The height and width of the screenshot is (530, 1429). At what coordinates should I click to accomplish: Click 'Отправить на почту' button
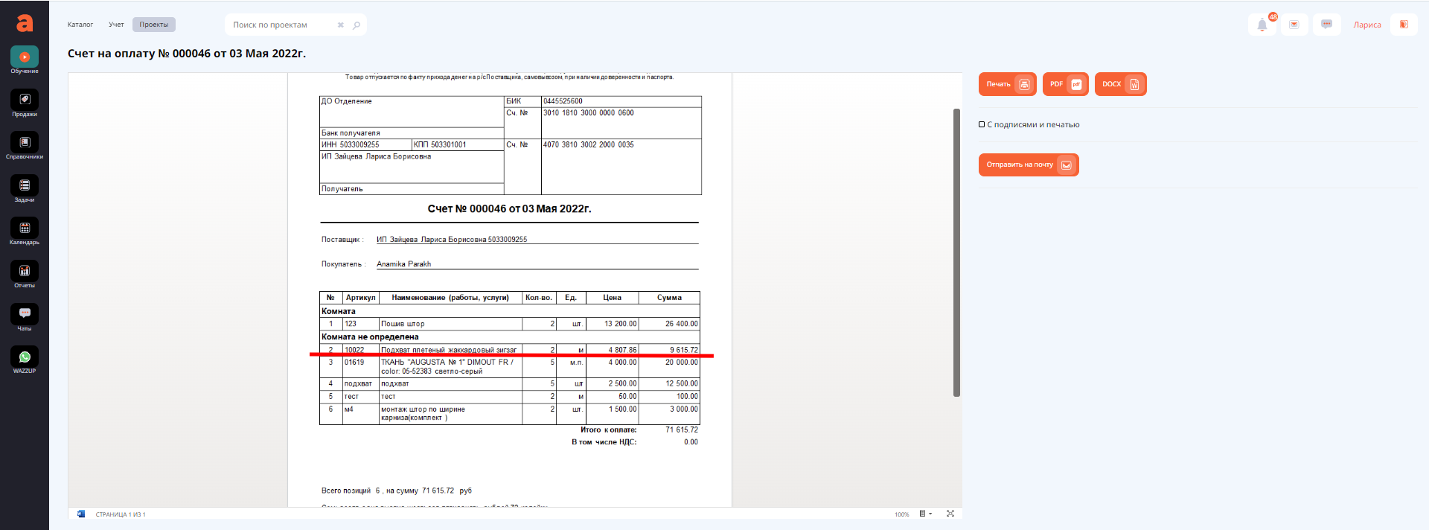click(1028, 165)
